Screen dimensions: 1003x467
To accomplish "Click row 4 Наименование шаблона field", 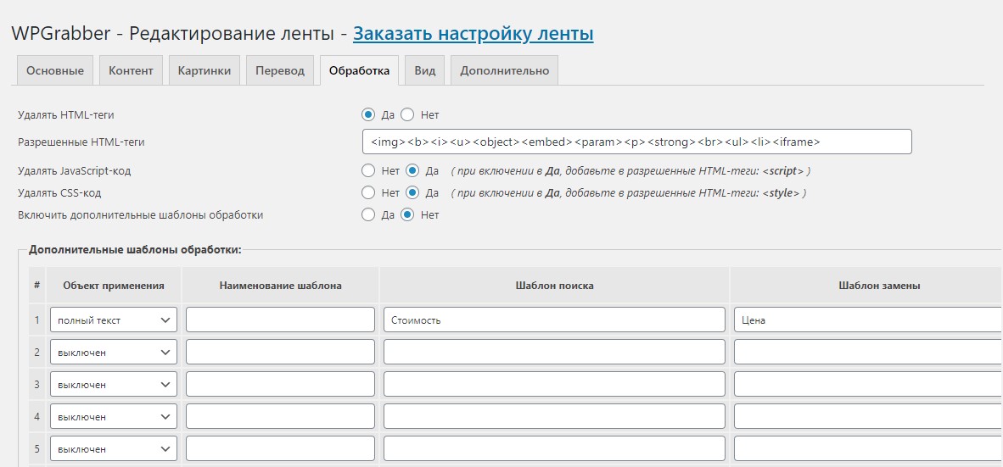I will (280, 416).
